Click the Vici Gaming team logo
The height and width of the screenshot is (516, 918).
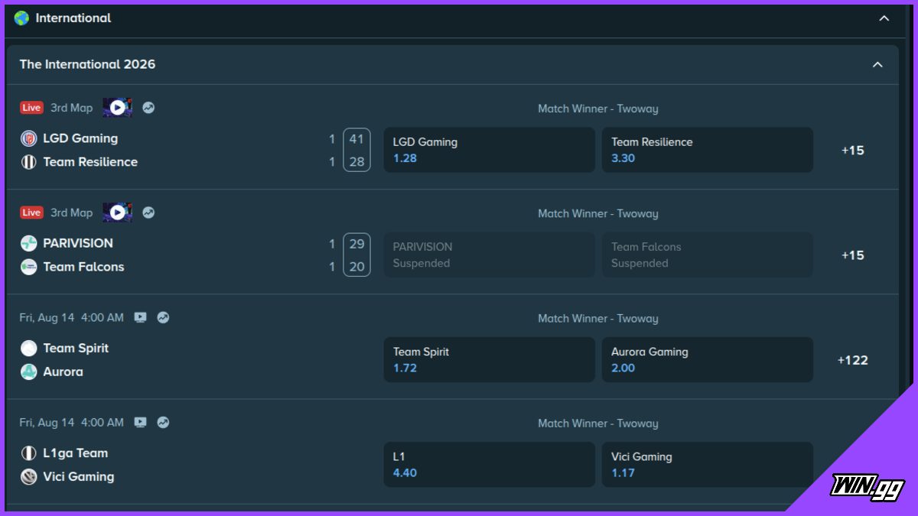click(x=28, y=476)
